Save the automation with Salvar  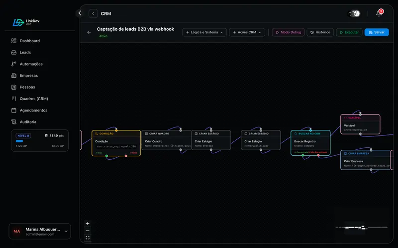pyautogui.click(x=377, y=32)
